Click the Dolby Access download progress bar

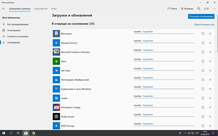point(164,117)
